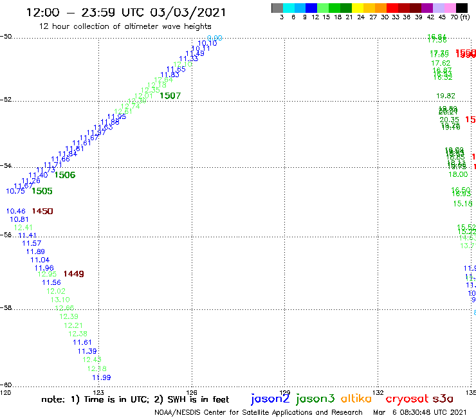Click the pink swatch in the color scale
Image resolution: width=476 pixels, height=418 pixels.
pos(450,8)
